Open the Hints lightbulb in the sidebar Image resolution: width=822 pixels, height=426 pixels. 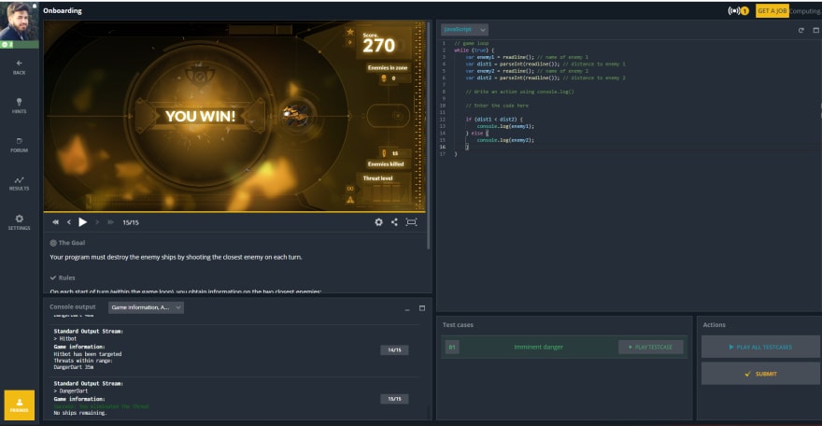19,106
